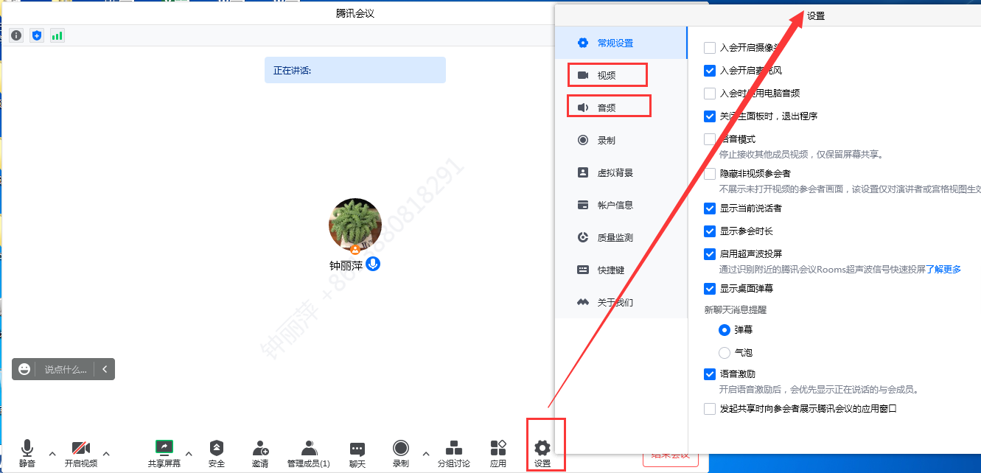
Task: Mute the microphone with 静音
Action: [27, 454]
